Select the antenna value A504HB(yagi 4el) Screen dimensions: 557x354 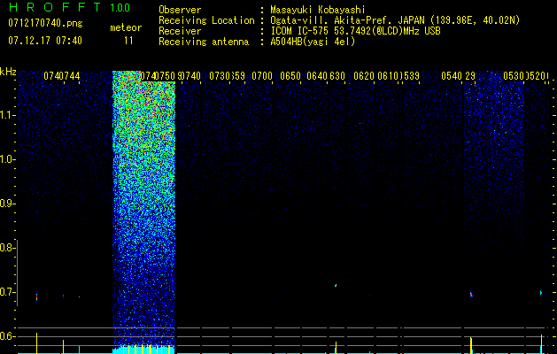point(313,42)
